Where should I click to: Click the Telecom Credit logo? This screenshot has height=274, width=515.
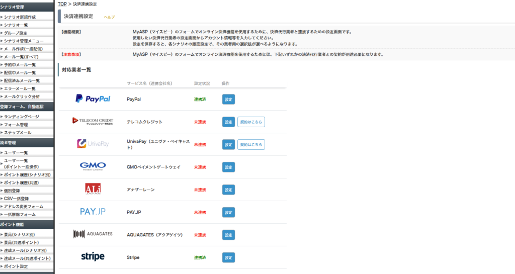93,121
